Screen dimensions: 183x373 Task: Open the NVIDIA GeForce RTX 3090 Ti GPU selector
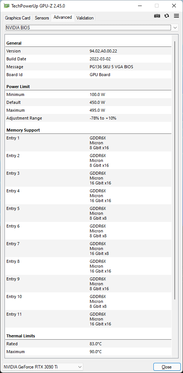[43, 367]
